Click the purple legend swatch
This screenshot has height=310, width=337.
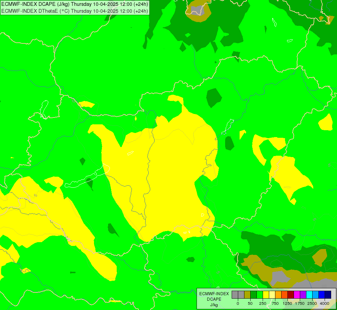coord(303,294)
